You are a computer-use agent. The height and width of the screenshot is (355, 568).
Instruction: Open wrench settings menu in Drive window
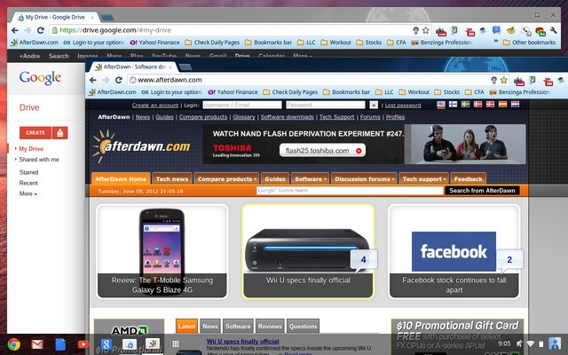pyautogui.click(x=554, y=31)
